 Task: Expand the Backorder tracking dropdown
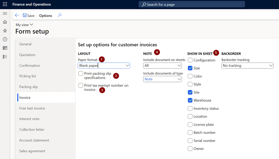click(x=247, y=66)
